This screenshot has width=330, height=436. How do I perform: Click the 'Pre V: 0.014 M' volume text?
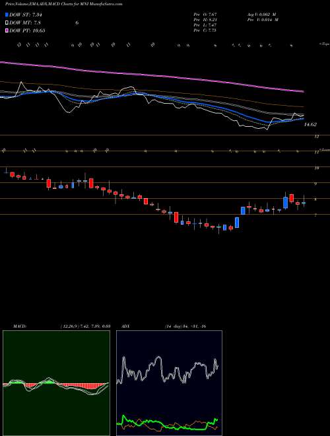[262, 20]
